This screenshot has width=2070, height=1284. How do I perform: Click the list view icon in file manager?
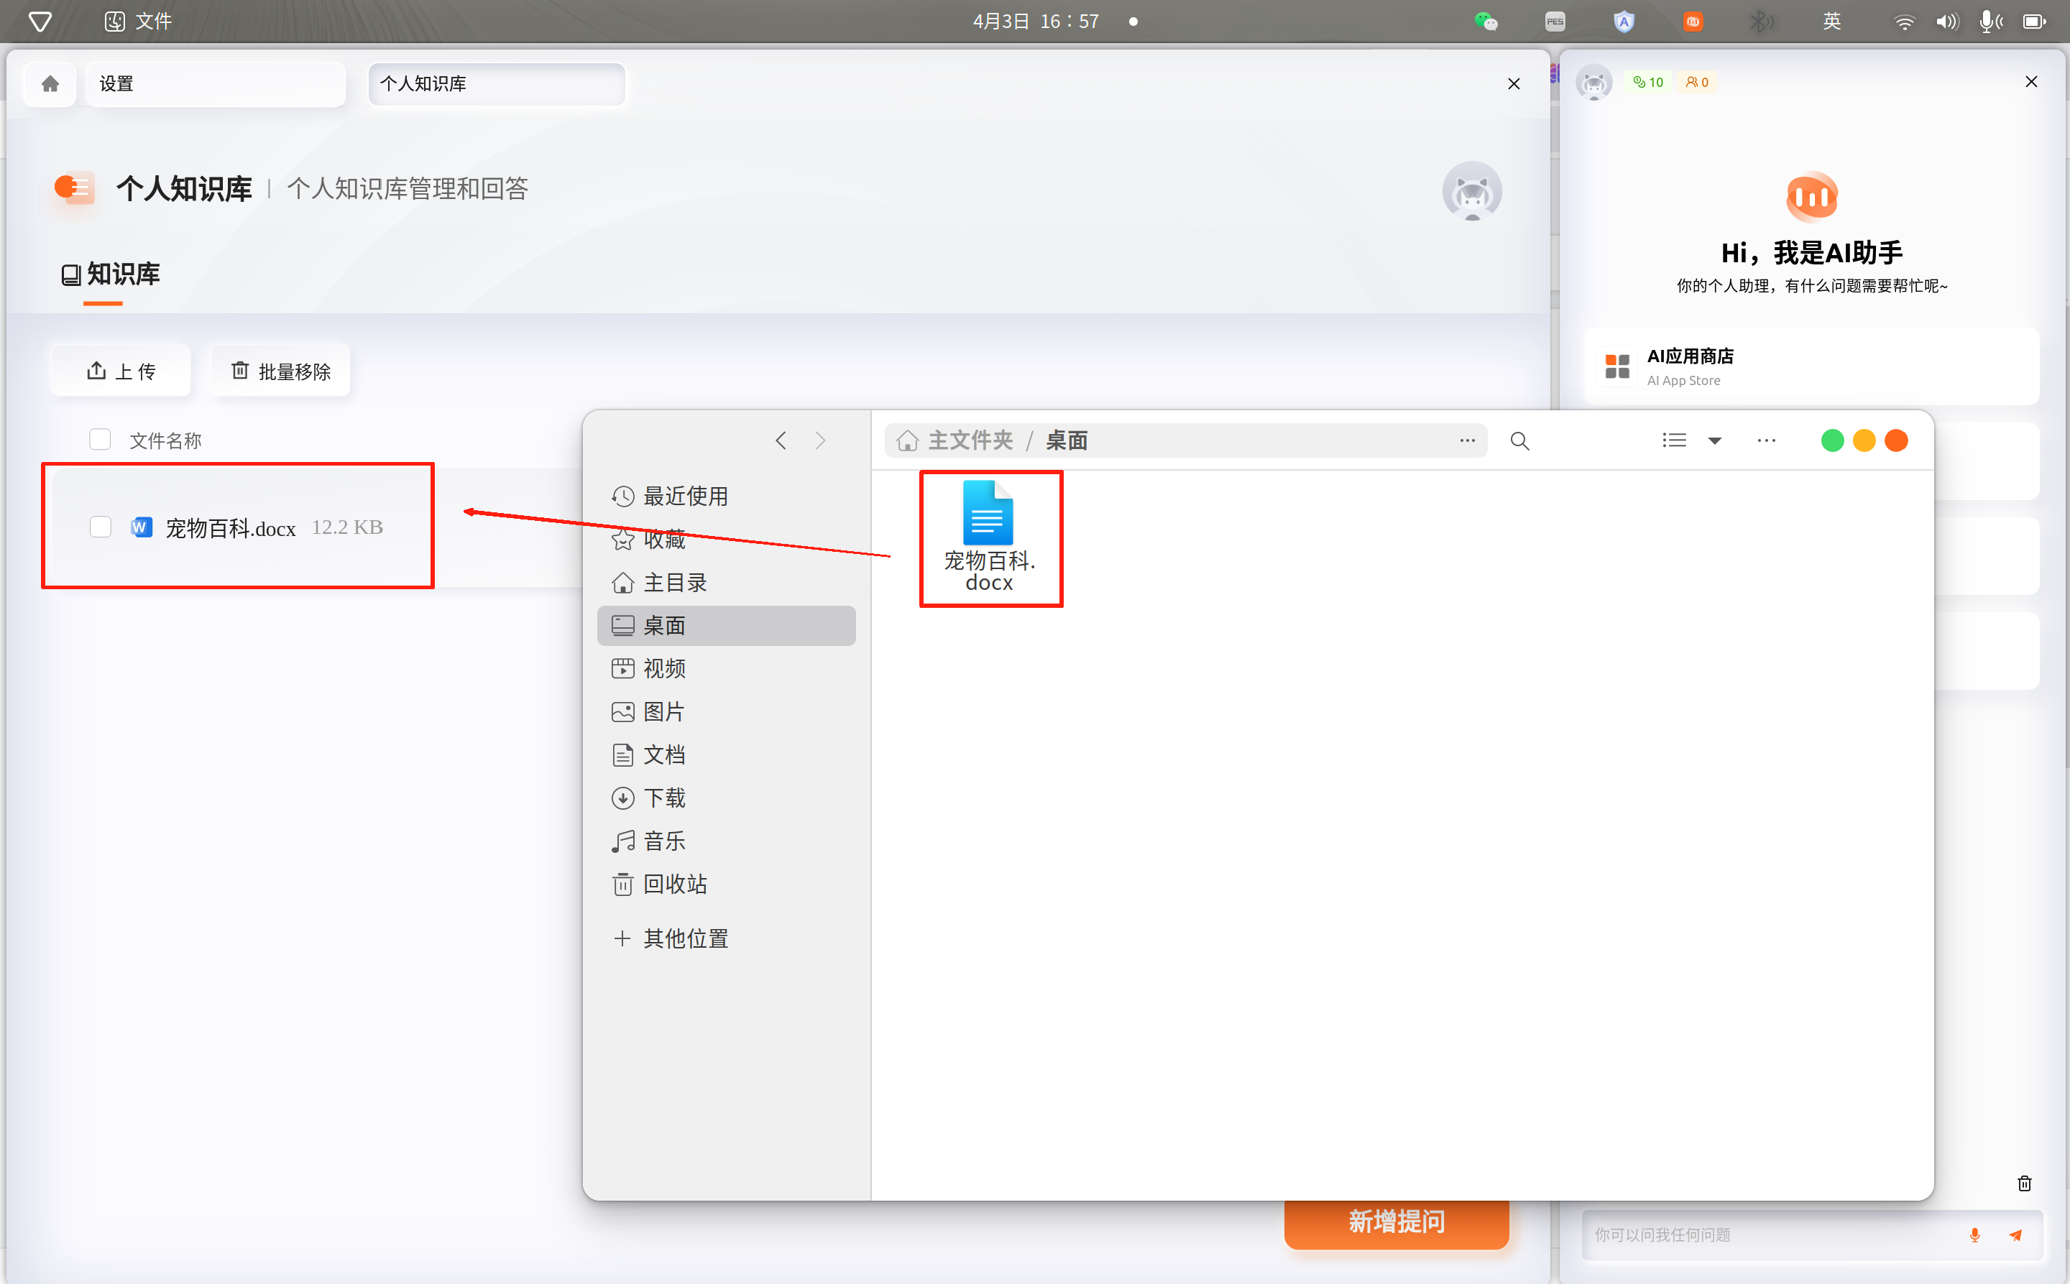click(1673, 440)
